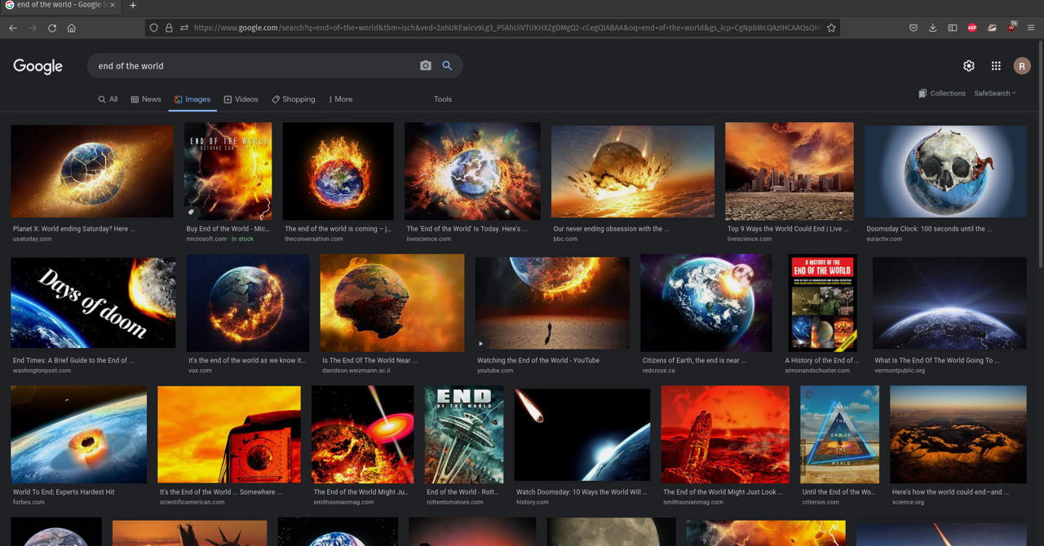Screen dimensions: 1044x546
Task: Open the Firefox hamburger application menu
Action: pyautogui.click(x=1031, y=28)
